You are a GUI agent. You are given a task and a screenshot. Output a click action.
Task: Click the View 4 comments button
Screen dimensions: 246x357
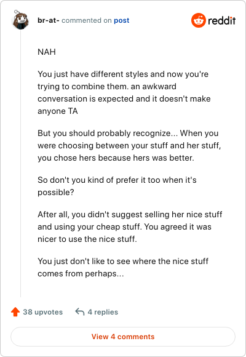(x=123, y=337)
